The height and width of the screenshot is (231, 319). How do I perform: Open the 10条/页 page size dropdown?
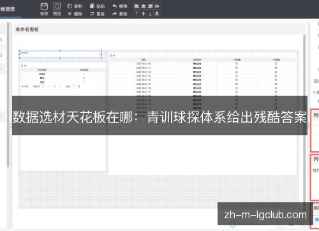[38, 86]
